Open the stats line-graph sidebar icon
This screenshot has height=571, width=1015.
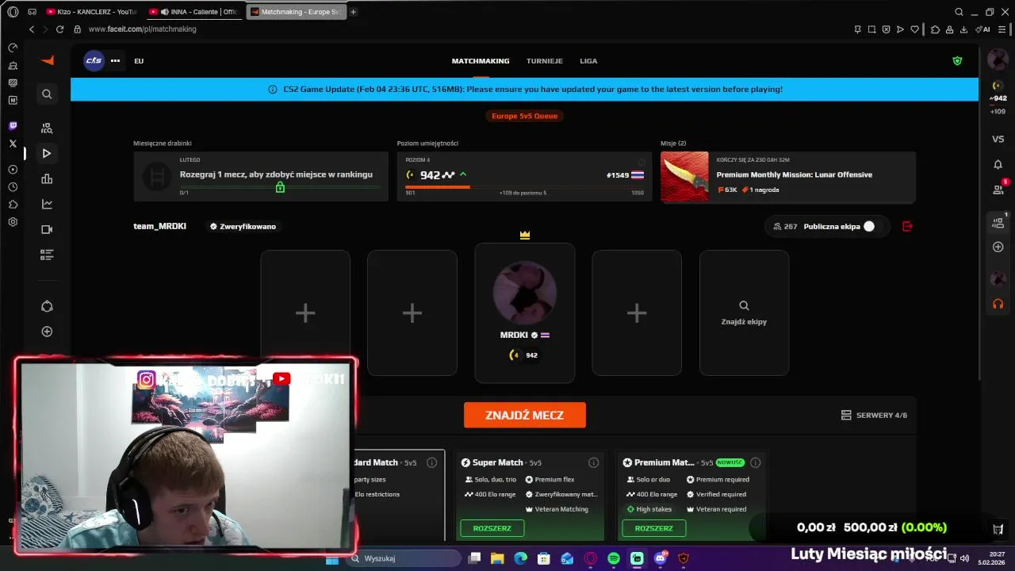pyautogui.click(x=47, y=204)
